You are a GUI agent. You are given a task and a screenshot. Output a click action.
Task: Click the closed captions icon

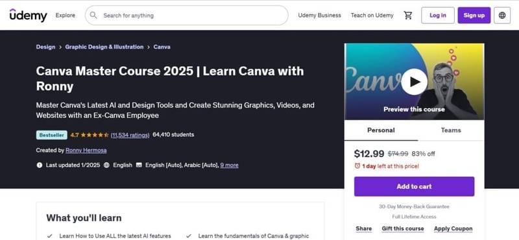139,165
